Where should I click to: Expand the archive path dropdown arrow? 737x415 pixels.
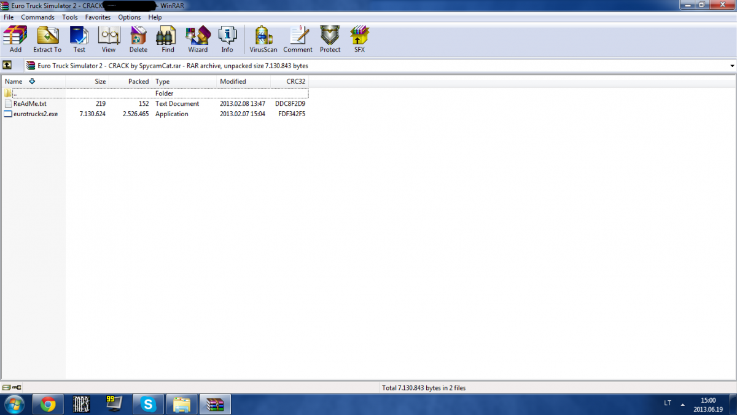point(732,66)
